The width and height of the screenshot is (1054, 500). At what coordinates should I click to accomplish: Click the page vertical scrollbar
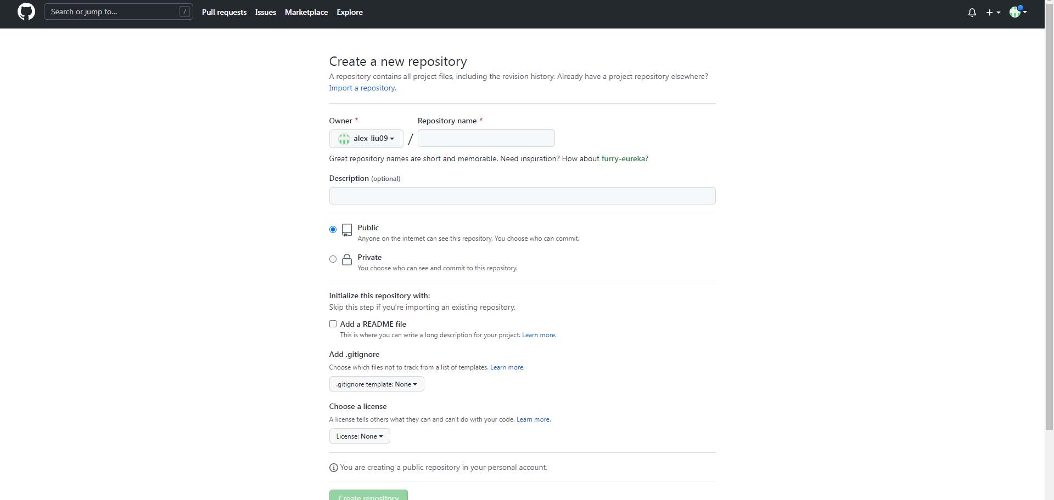click(x=1049, y=219)
